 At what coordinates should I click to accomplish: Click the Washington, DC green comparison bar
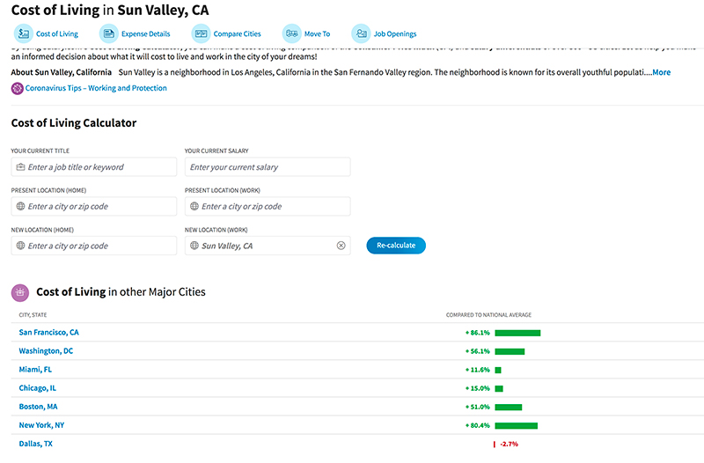(x=510, y=351)
